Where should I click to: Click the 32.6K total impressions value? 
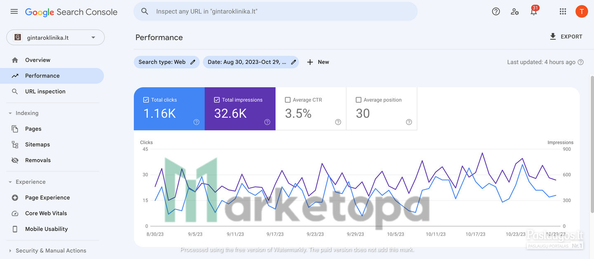pyautogui.click(x=231, y=113)
